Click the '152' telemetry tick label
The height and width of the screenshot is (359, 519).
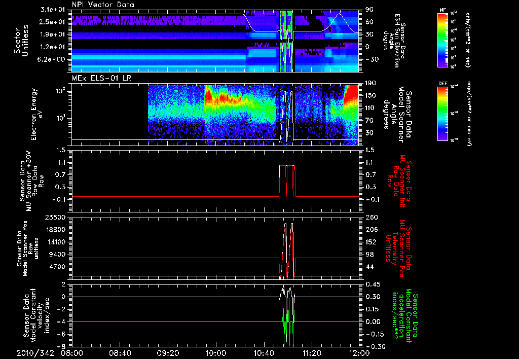coord(370,242)
